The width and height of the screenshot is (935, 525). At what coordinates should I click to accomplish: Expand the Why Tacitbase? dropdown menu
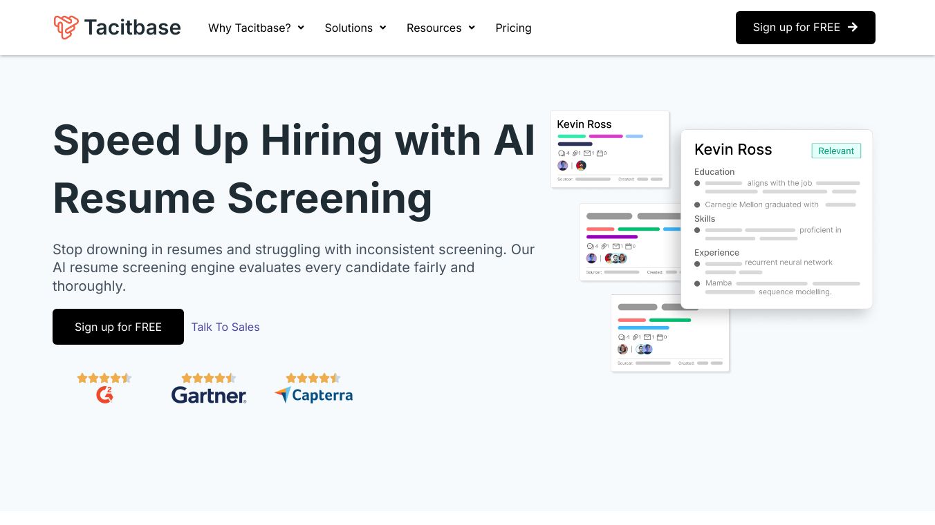coord(256,28)
